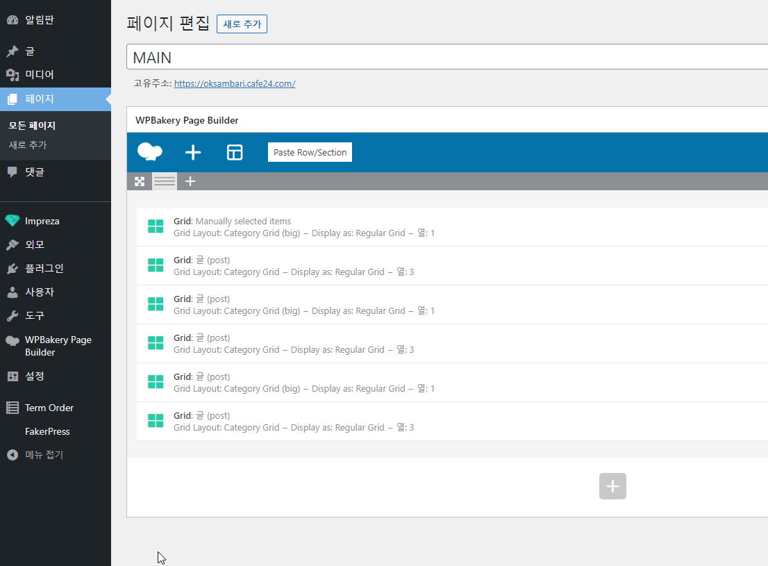The height and width of the screenshot is (566, 768).
Task: Open the templates layout icon
Action: coord(235,152)
